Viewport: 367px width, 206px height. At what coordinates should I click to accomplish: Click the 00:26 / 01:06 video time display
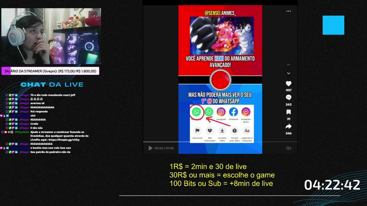coord(164,148)
